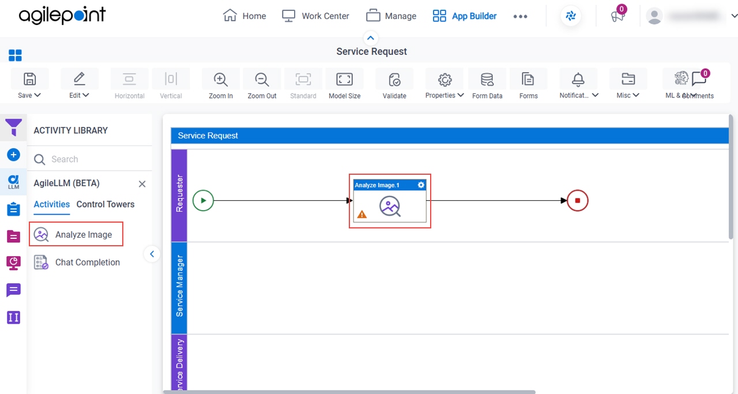Select the Chat Completion activity
The width and height of the screenshot is (738, 394).
tap(77, 262)
